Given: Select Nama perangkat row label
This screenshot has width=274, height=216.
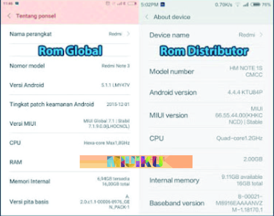Looking at the screenshot, I should pos(31,34).
